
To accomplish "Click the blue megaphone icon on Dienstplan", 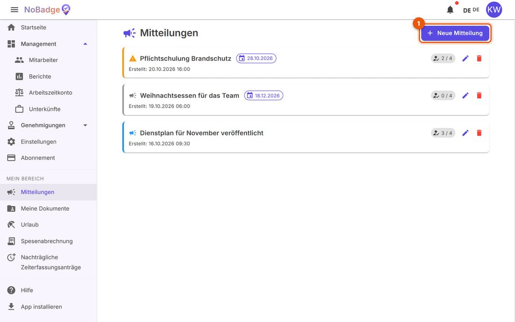I will coord(132,133).
